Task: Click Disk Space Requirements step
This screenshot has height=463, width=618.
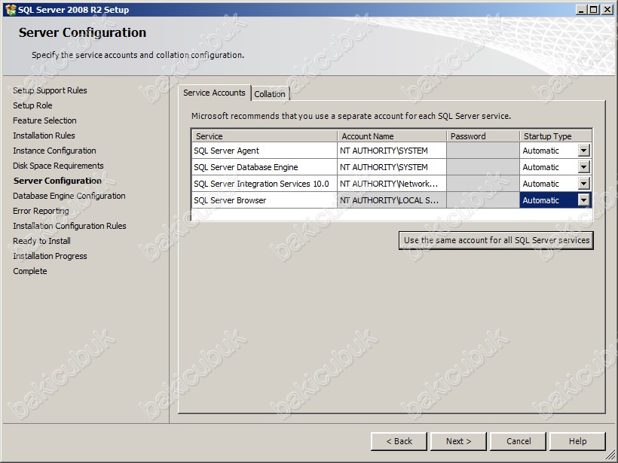Action: coord(58,166)
